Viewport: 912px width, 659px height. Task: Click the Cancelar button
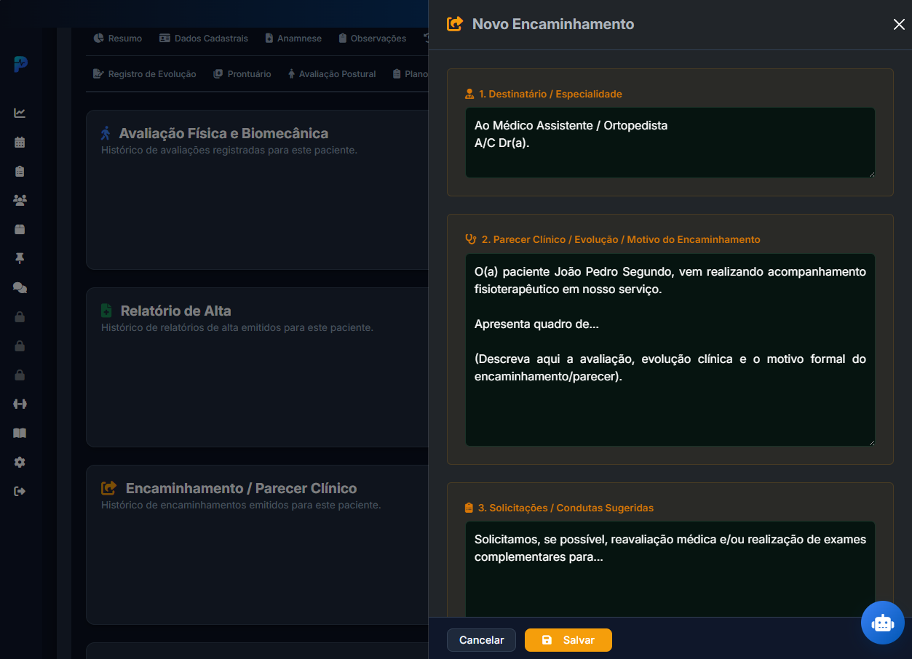point(481,640)
